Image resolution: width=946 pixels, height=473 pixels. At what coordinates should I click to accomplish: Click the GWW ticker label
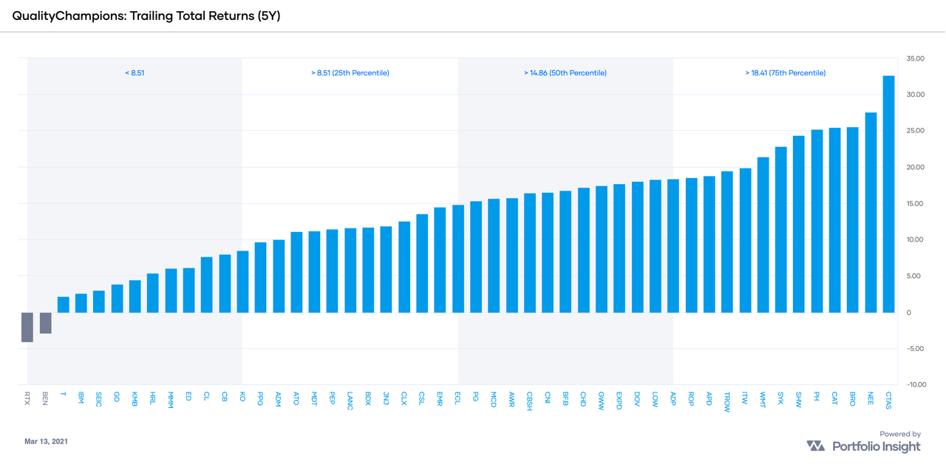tap(602, 400)
